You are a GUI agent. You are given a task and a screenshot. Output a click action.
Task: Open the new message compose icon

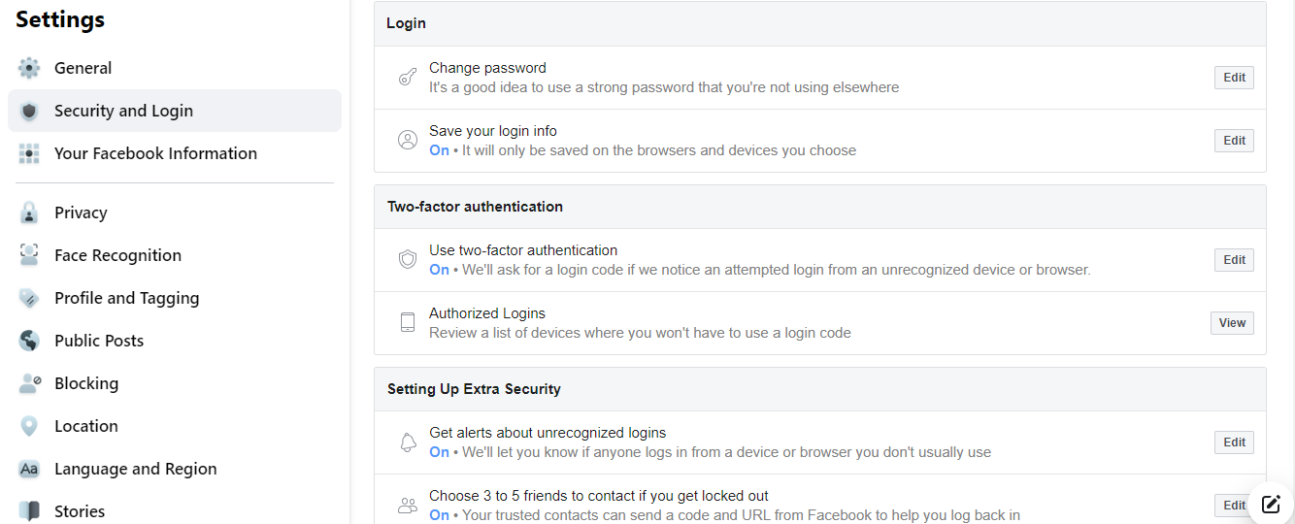(1271, 504)
